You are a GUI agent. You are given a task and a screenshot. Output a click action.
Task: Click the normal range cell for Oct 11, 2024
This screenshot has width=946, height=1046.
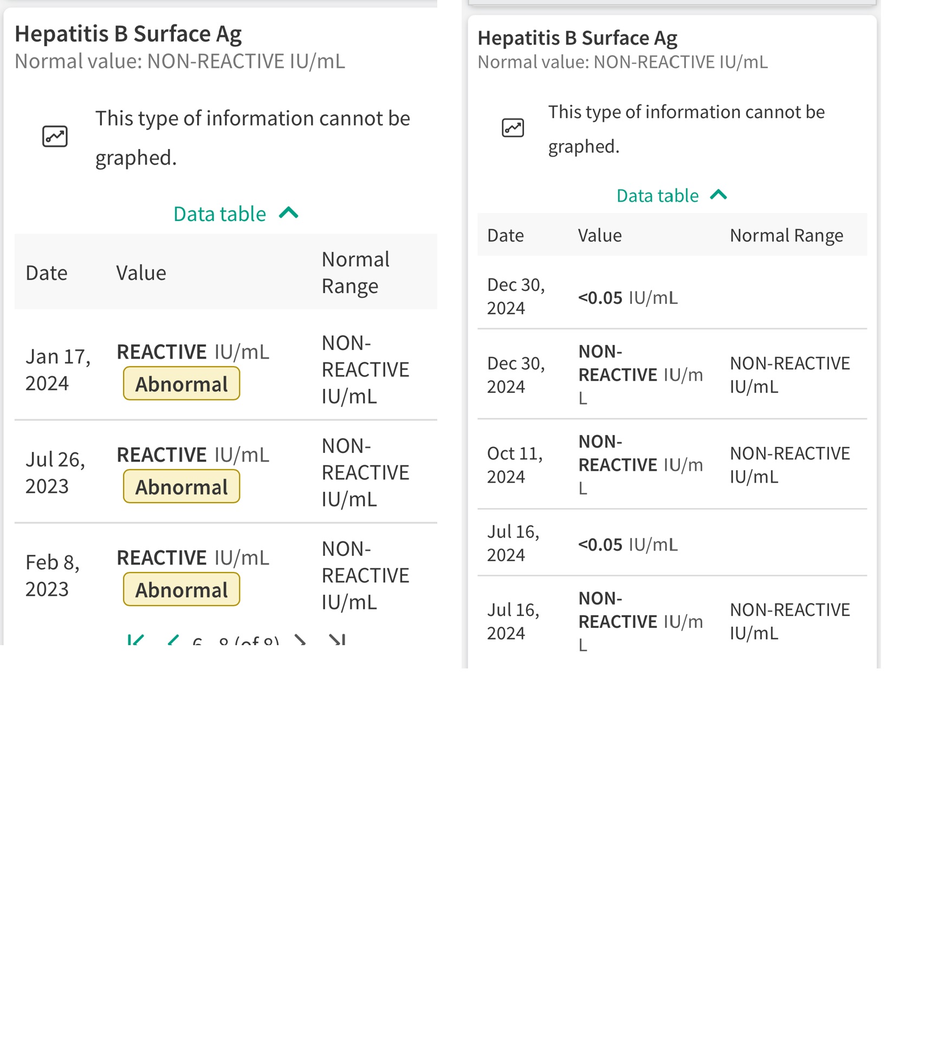coord(789,465)
